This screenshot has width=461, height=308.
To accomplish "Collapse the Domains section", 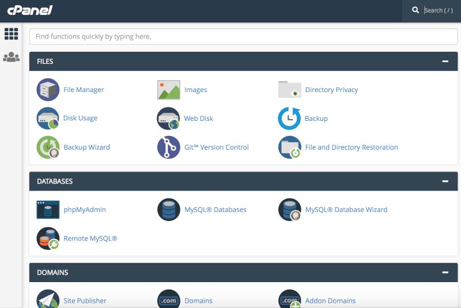I will tap(445, 272).
